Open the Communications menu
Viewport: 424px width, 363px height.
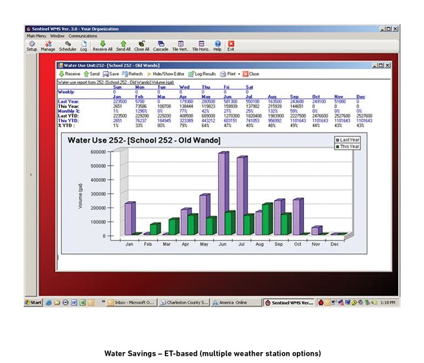pyautogui.click(x=82, y=36)
